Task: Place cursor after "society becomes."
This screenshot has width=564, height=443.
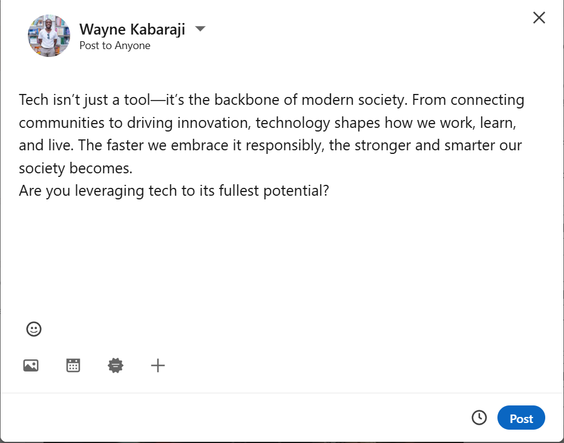Action: [133, 168]
